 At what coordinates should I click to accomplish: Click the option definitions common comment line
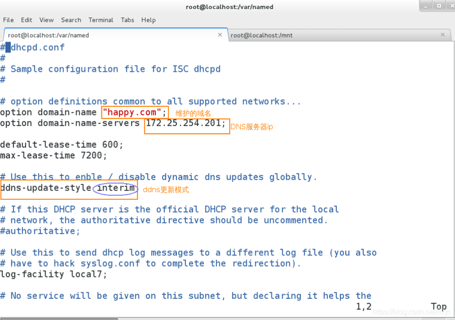coord(151,101)
